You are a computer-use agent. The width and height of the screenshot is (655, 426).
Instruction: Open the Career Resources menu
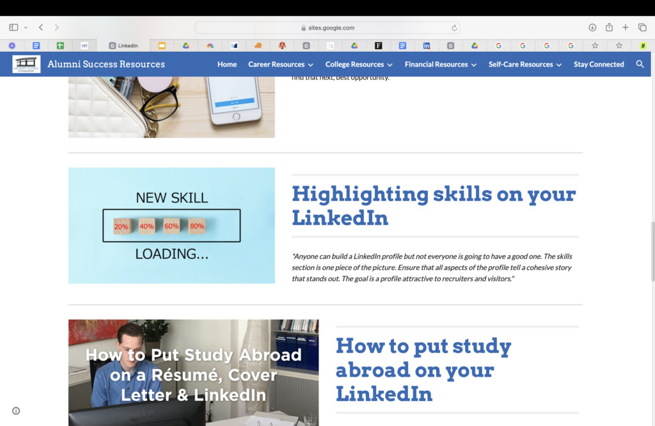[276, 65]
